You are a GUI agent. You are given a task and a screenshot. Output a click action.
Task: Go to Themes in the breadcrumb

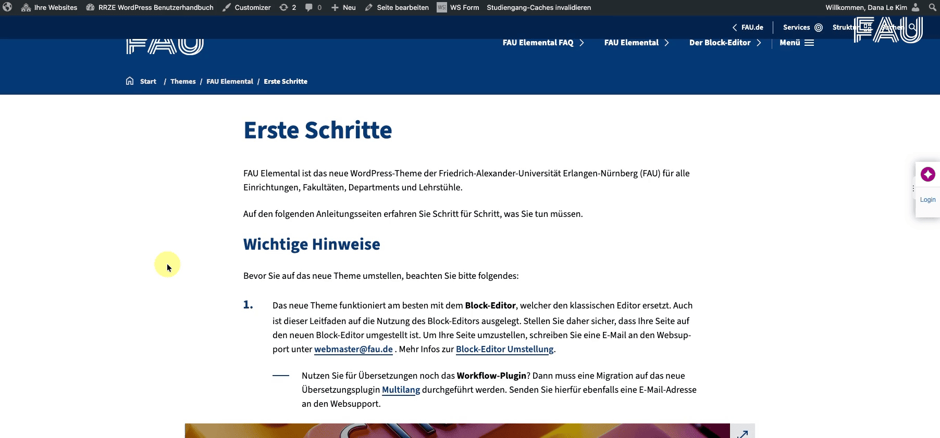point(183,81)
